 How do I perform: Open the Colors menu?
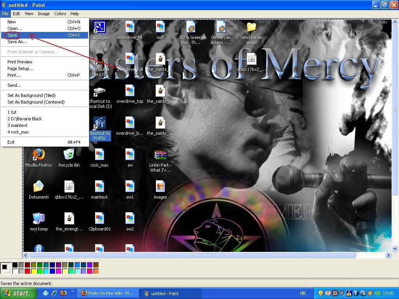[x=60, y=14]
